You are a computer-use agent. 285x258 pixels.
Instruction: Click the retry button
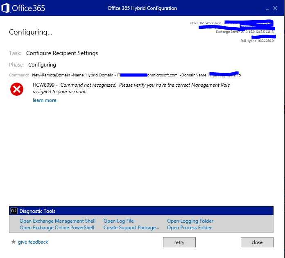pos(179,242)
